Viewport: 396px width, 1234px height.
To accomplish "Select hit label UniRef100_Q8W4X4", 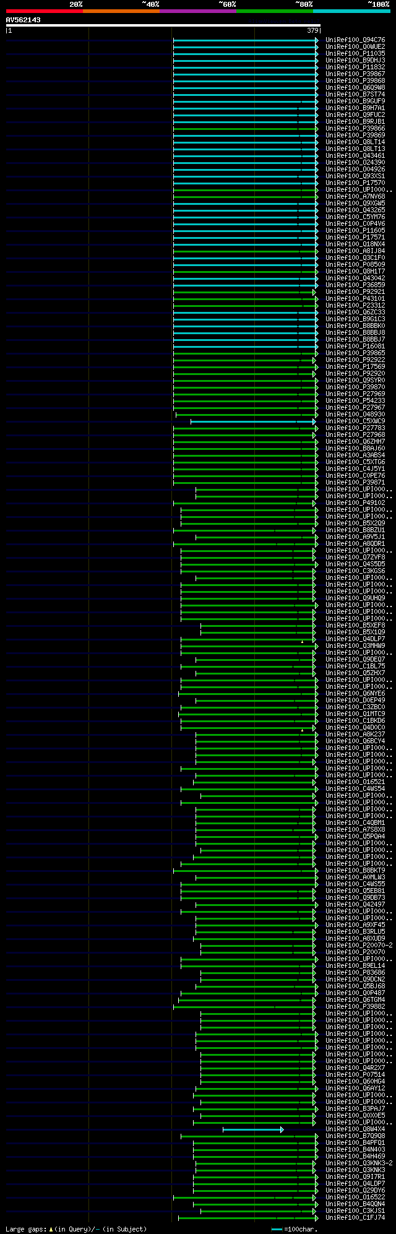I will pos(355,1129).
